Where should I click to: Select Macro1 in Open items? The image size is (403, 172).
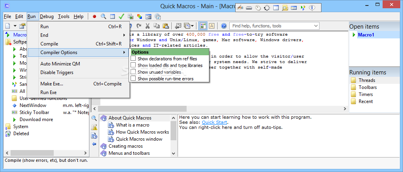click(367, 35)
